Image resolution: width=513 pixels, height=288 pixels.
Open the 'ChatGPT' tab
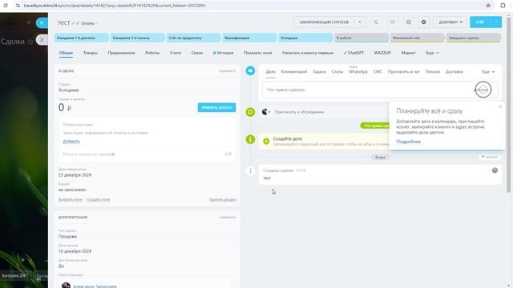pos(353,53)
